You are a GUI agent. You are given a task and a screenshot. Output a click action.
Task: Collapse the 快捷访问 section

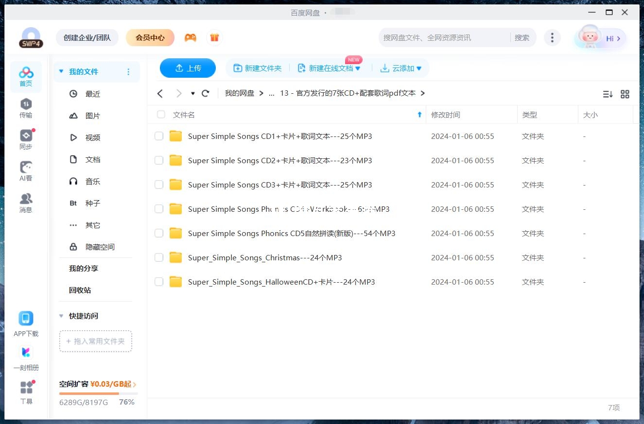pos(61,316)
